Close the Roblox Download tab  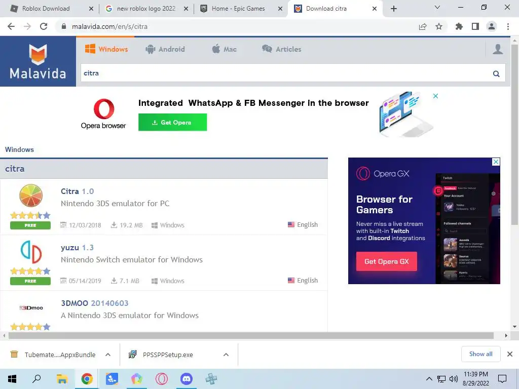pos(91,9)
